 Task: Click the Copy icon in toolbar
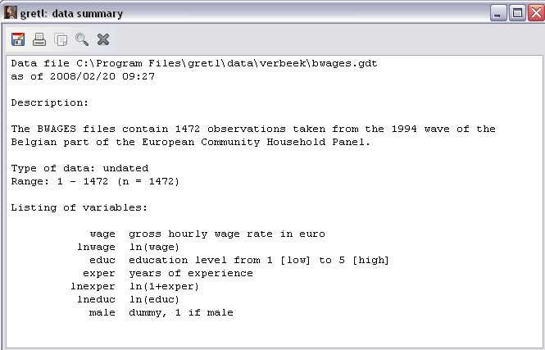point(61,39)
